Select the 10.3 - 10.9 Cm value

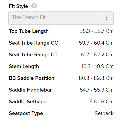[x=97, y=66]
